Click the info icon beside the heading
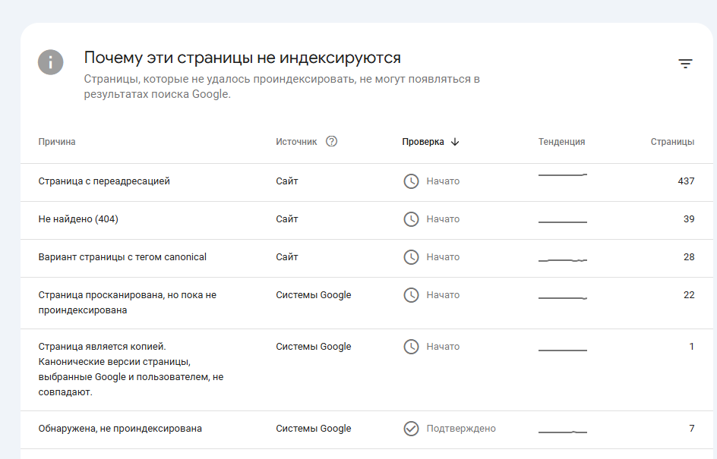The width and height of the screenshot is (717, 459). pyautogui.click(x=51, y=61)
